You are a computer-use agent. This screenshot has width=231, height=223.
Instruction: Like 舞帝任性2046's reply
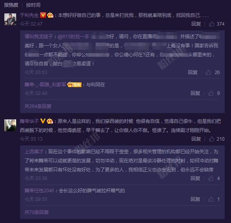point(211,199)
